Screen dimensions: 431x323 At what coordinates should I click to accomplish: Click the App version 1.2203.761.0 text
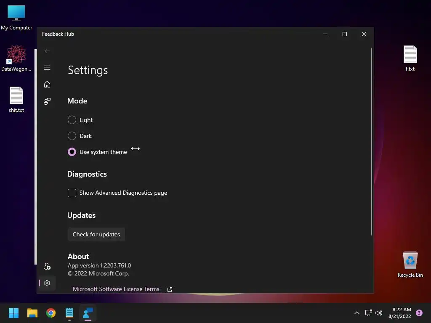click(x=99, y=265)
